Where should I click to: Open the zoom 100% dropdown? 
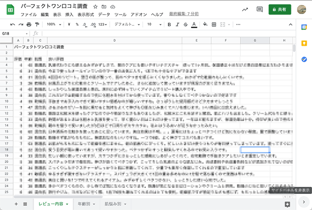pos(54,24)
